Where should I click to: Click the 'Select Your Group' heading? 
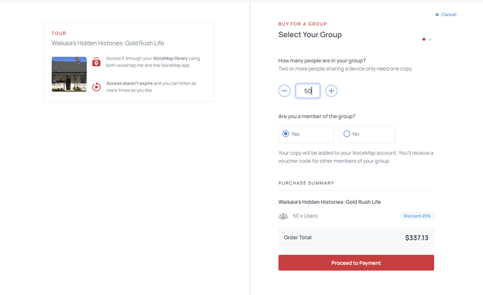pyautogui.click(x=310, y=35)
